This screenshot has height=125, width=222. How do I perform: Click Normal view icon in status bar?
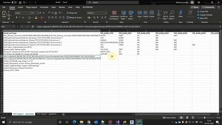click(181, 118)
